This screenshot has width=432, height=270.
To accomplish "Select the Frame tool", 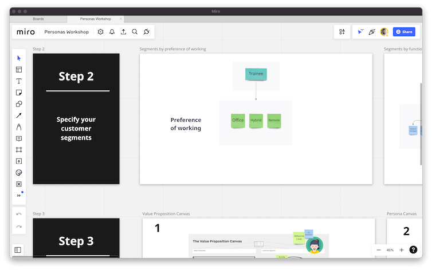I will (x=19, y=150).
